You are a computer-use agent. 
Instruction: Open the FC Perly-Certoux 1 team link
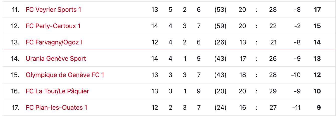pyautogui.click(x=53, y=26)
